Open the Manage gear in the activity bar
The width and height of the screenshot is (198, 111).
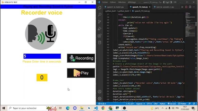(x=100, y=98)
